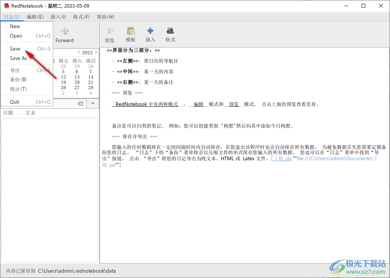This screenshot has width=390, height=278.
Task: Select calendar day 27
Action: coord(77,87)
